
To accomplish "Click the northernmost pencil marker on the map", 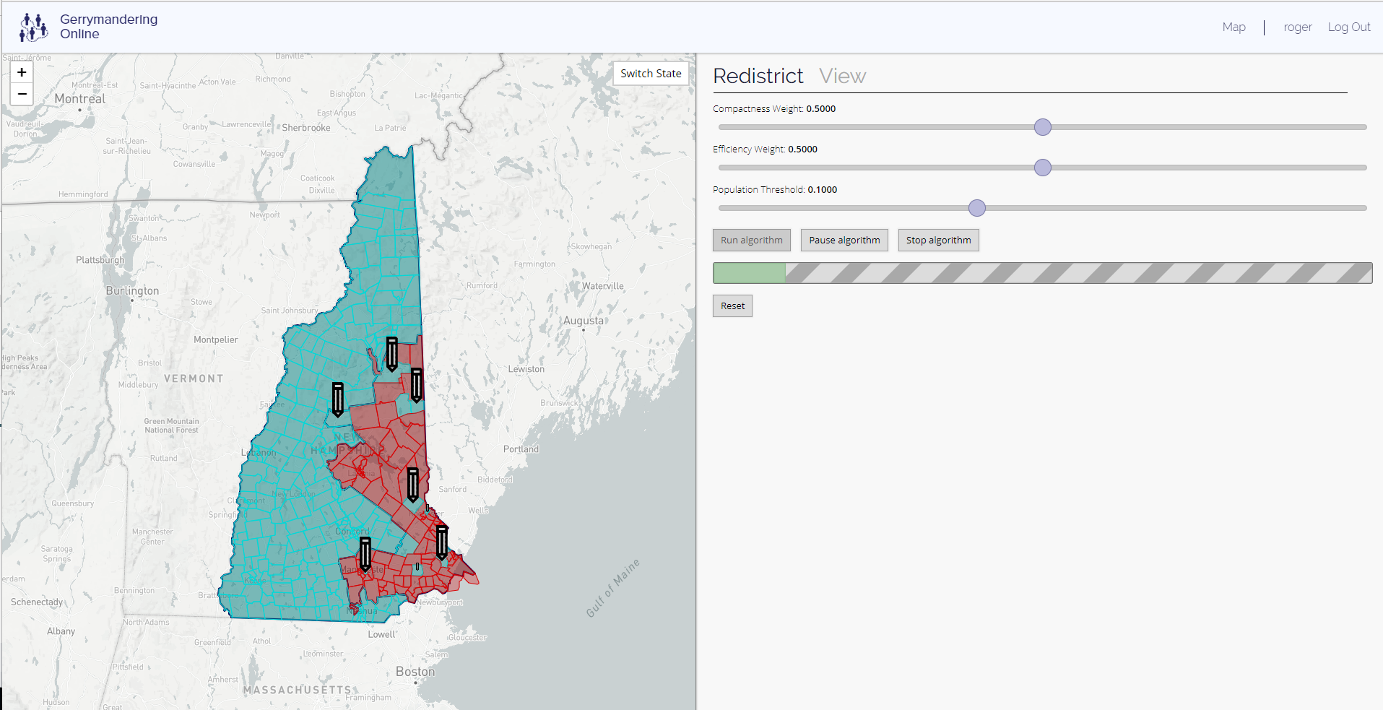I will pyautogui.click(x=391, y=354).
